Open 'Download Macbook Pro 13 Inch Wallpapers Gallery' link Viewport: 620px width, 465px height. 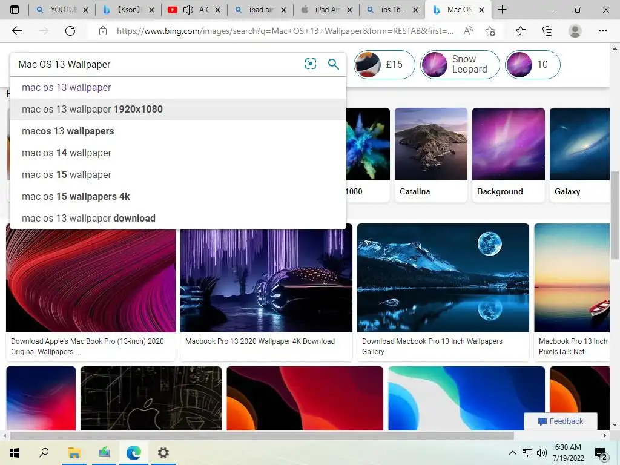(432, 346)
